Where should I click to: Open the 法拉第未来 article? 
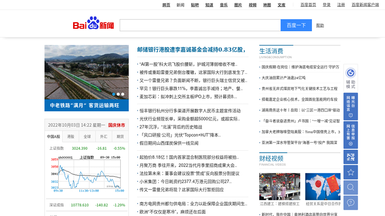pyautogui.click(x=189, y=173)
